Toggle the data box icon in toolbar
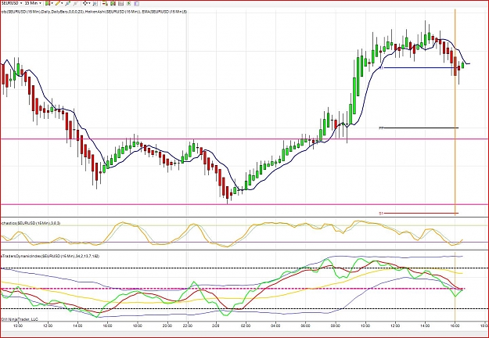The width and height of the screenshot is (489, 338). pyautogui.click(x=95, y=4)
